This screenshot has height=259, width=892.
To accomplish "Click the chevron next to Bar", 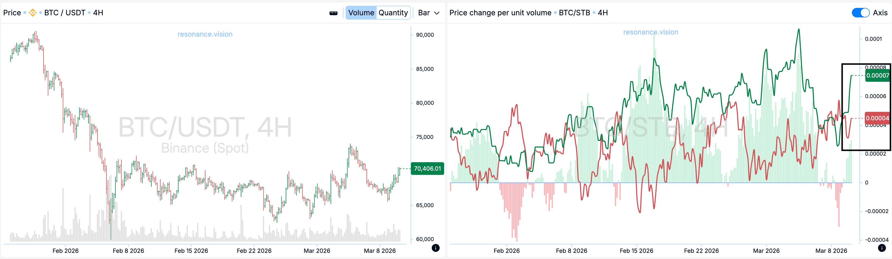I will [x=437, y=13].
